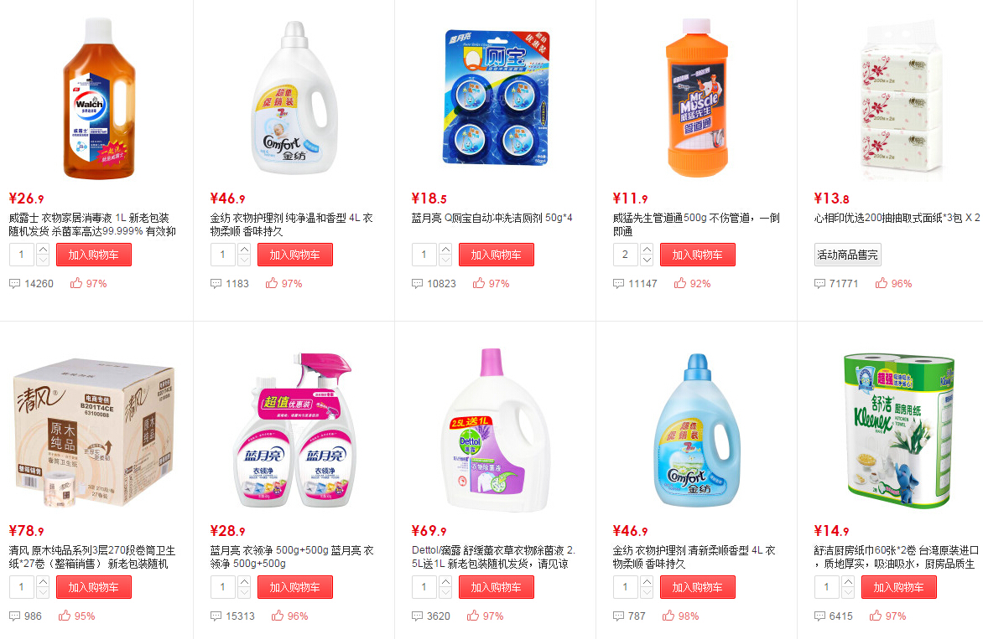The height and width of the screenshot is (639, 983).
Task: Increase quantity for Dettol lavender laundry sanitizer
Action: tap(445, 581)
